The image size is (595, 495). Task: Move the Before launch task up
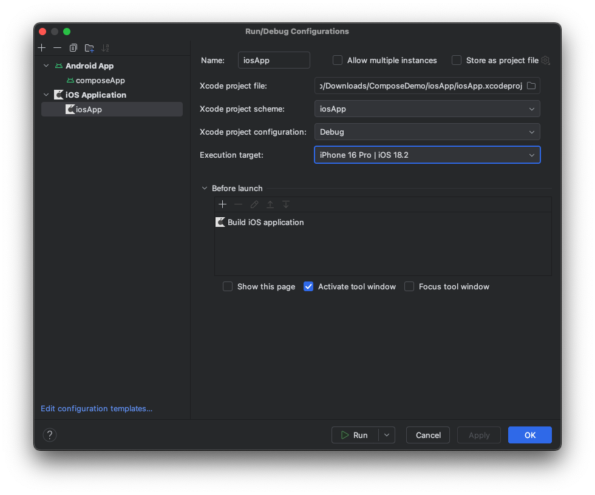270,204
